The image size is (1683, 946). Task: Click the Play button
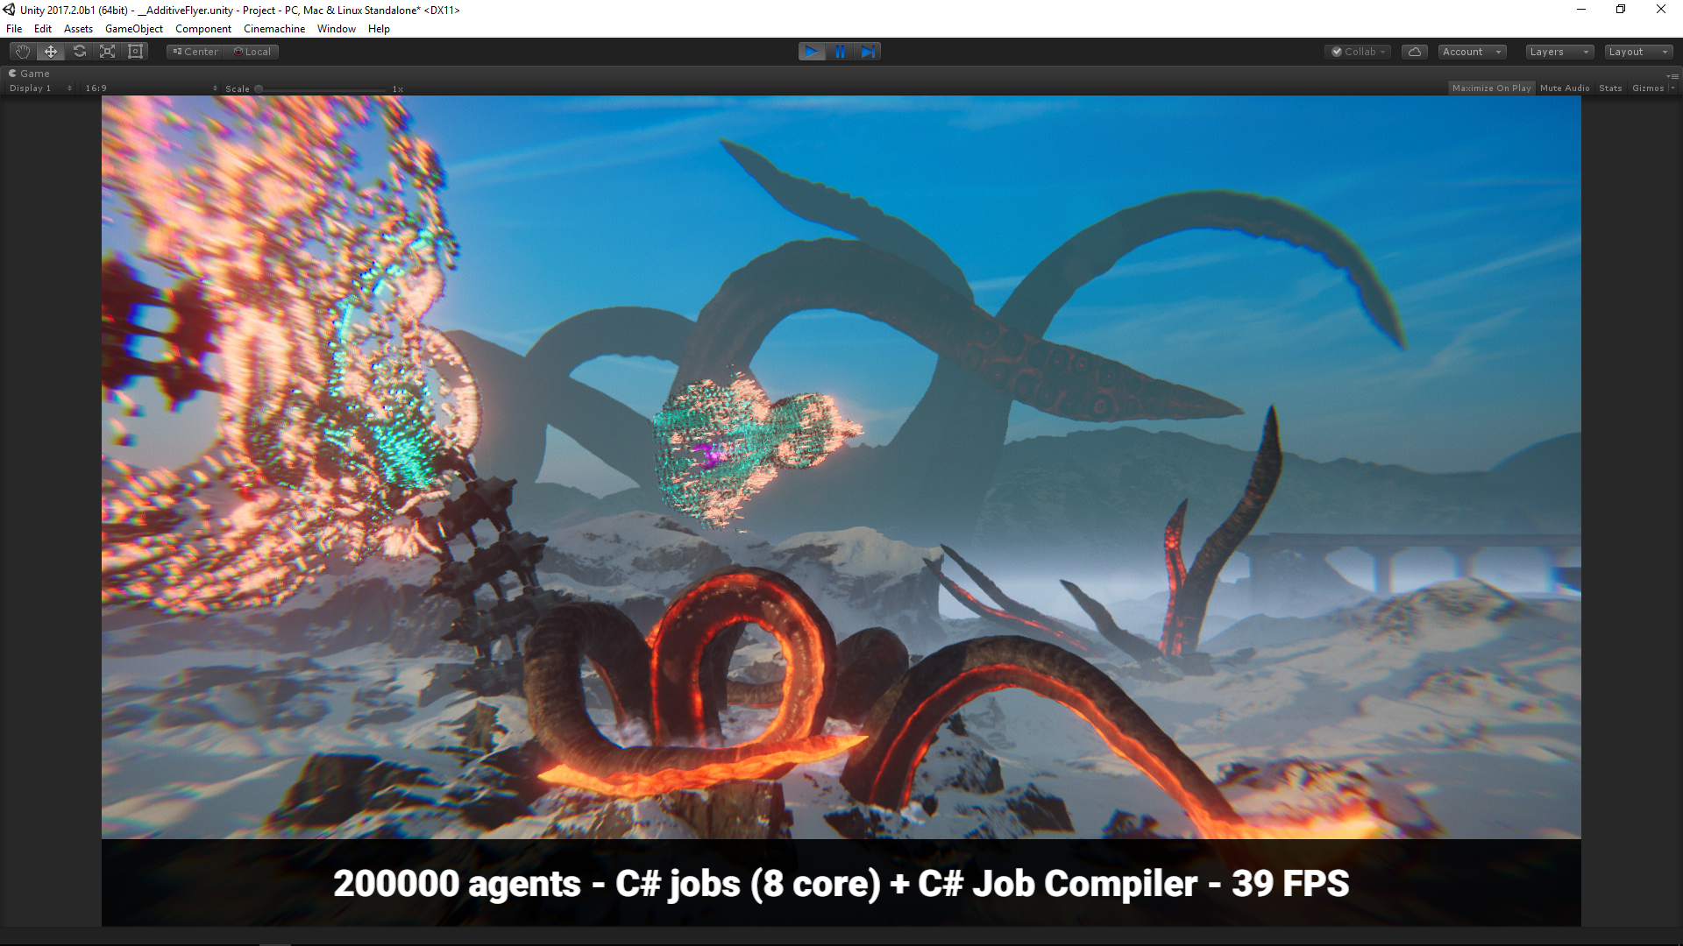812,52
